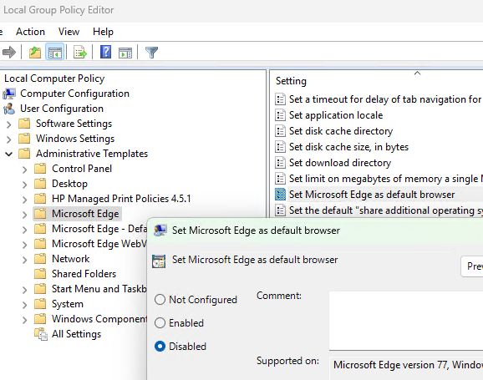483x380 pixels.
Task: Click the Software Settings folder icon
Action: click(24, 124)
